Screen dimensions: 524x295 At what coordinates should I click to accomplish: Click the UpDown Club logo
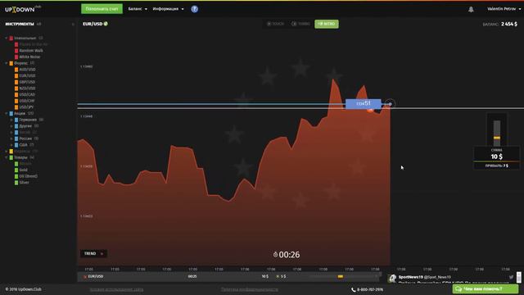click(23, 9)
